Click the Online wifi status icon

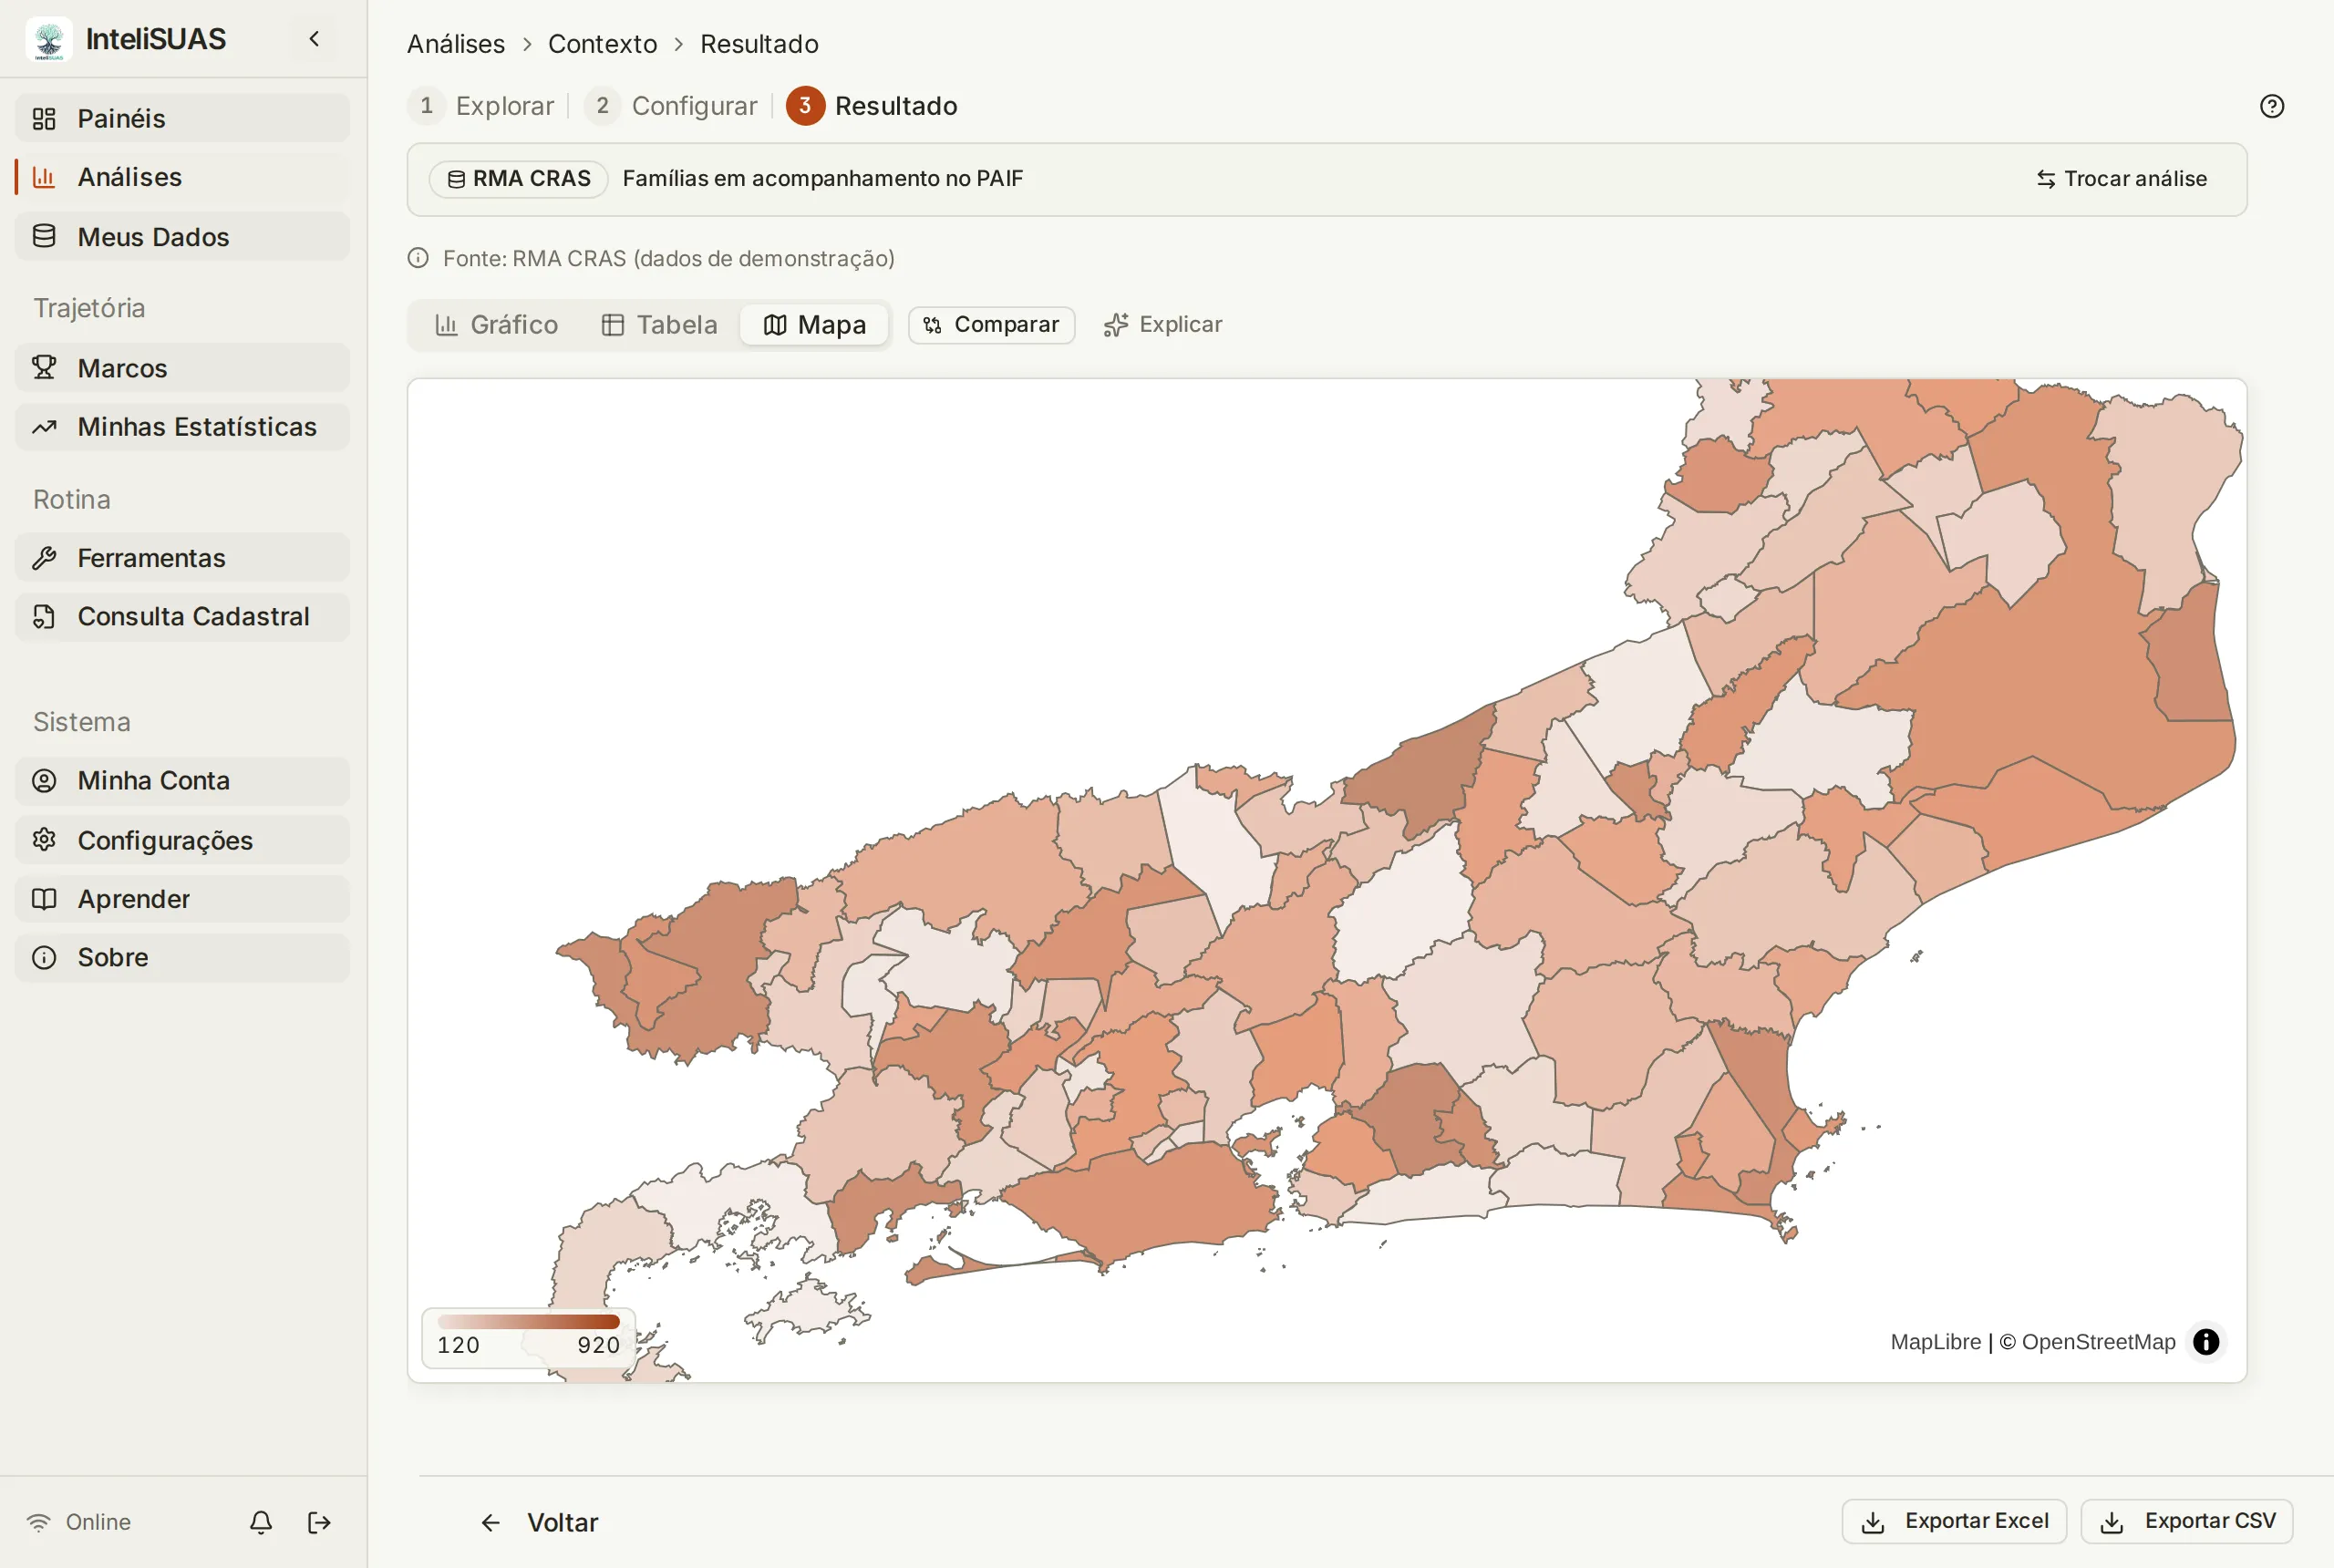(x=38, y=1522)
